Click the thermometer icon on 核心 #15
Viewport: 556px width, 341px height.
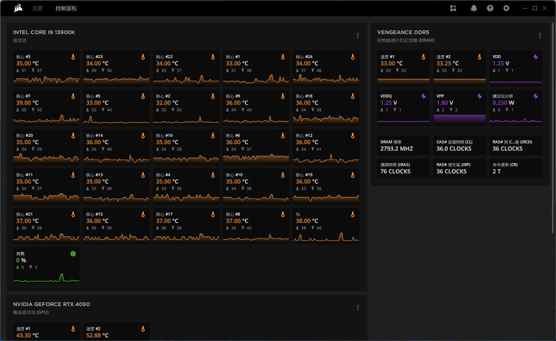click(143, 214)
